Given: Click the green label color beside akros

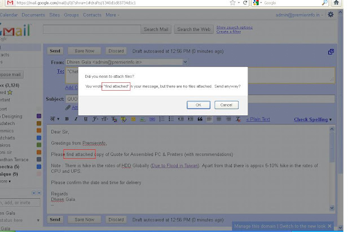Looking at the screenshot, I should pos(39,145).
